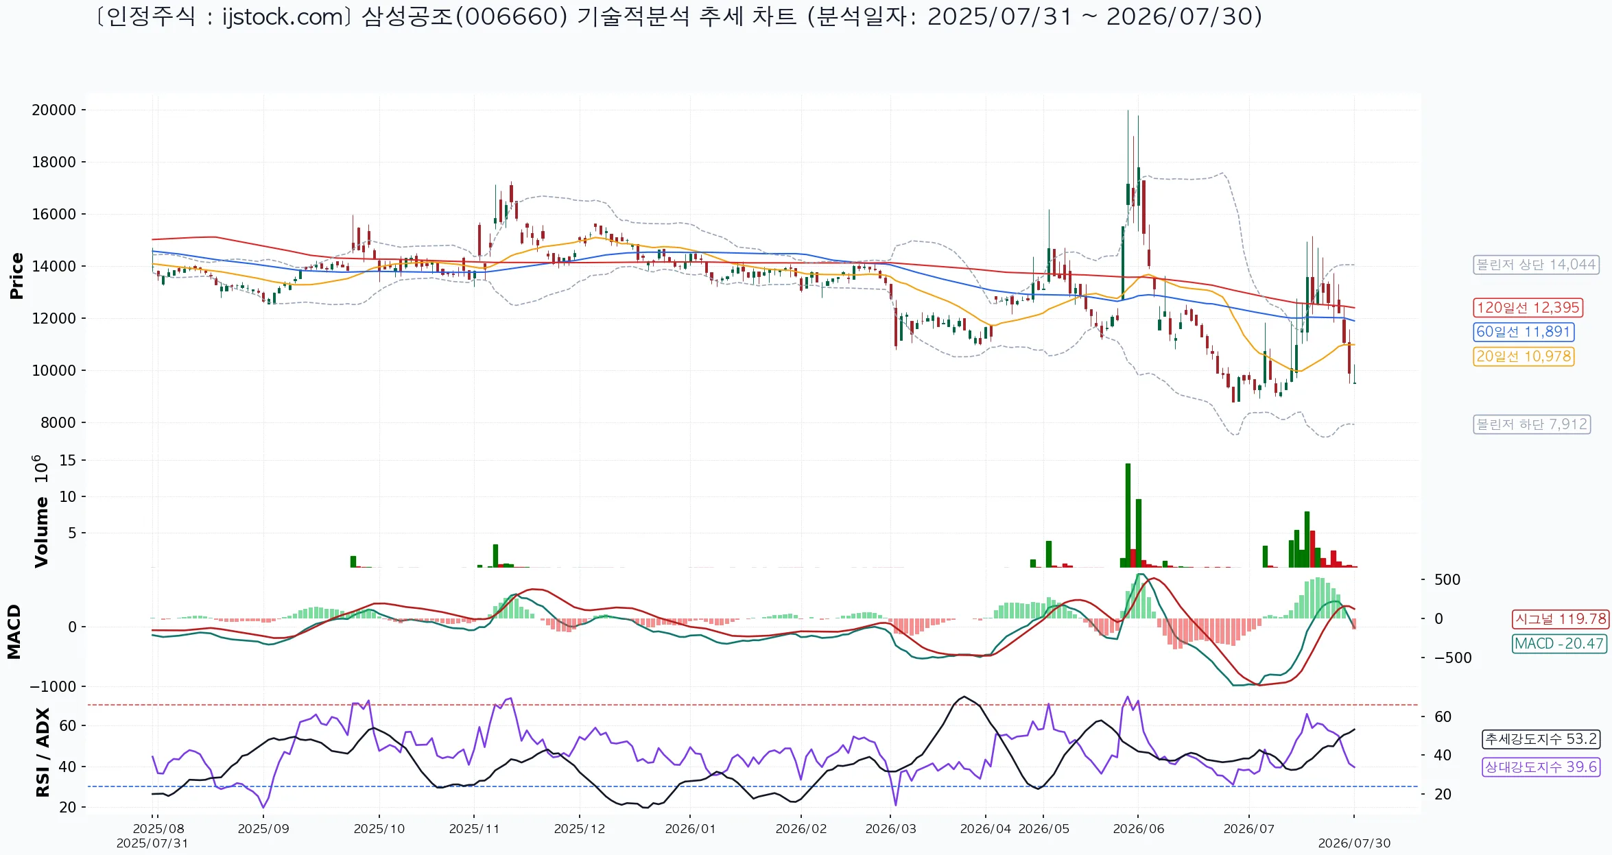Click the 'Price' axis title
The image size is (1612, 855).
[x=16, y=276]
